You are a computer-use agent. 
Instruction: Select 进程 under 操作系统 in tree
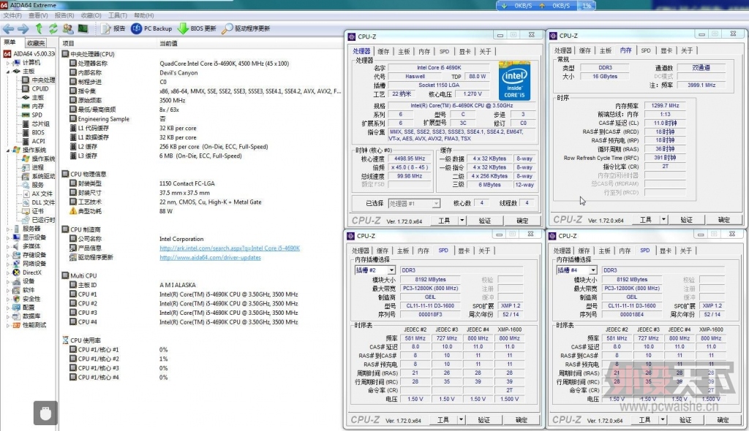click(x=38, y=167)
